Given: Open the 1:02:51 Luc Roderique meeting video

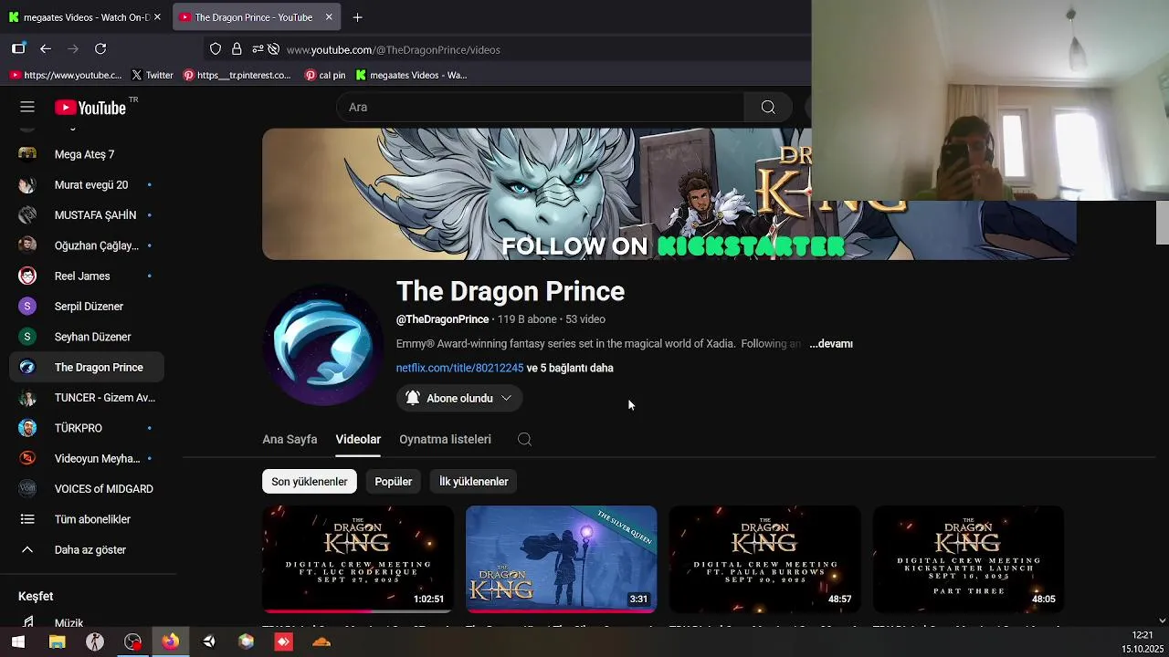Looking at the screenshot, I should pyautogui.click(x=358, y=559).
